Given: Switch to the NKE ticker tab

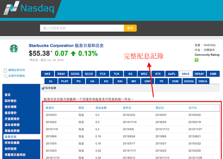Looking at the screenshot, I should coord(47,74).
